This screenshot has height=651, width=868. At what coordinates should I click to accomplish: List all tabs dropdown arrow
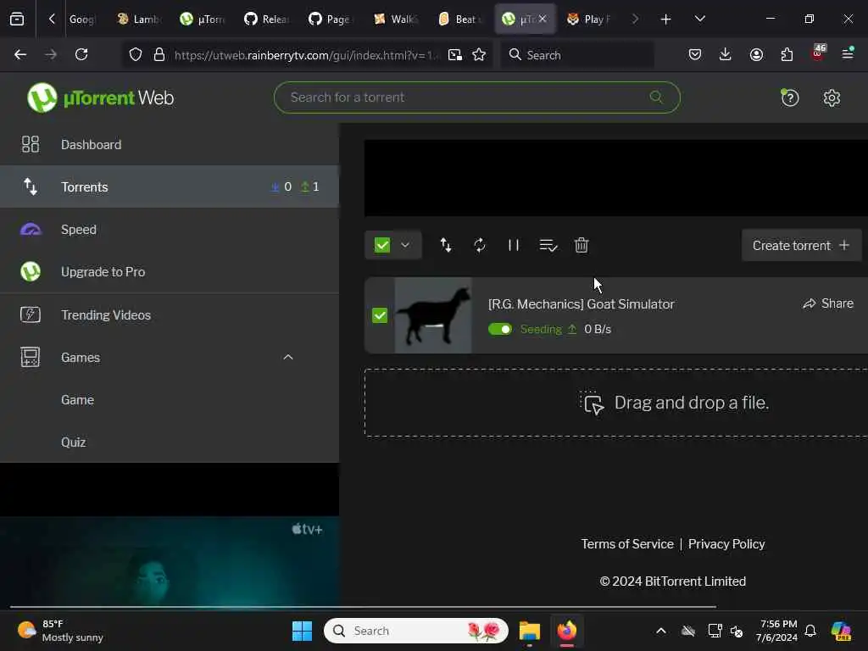[x=699, y=19]
